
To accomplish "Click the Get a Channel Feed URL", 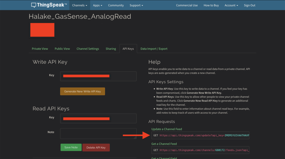I will point(200,150).
